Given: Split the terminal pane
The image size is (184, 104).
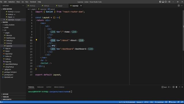Looking at the screenshot, I should pos(173,87).
